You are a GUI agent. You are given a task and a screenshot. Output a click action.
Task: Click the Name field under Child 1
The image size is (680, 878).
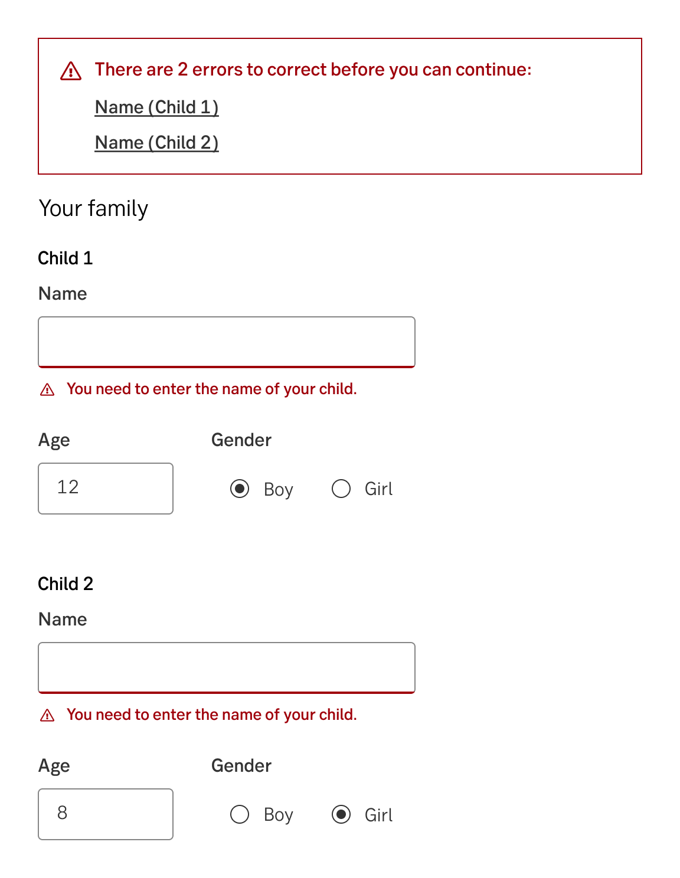pyautogui.click(x=226, y=341)
